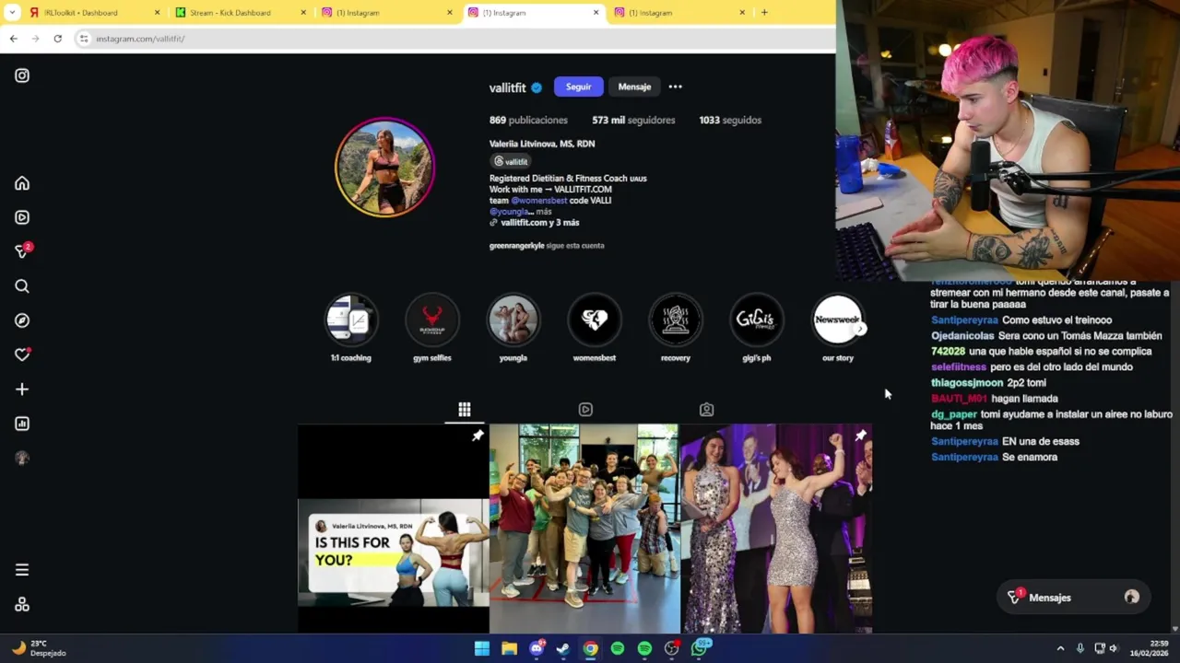Click username Santipereyraa beside 'Se enamora'

tap(964, 457)
